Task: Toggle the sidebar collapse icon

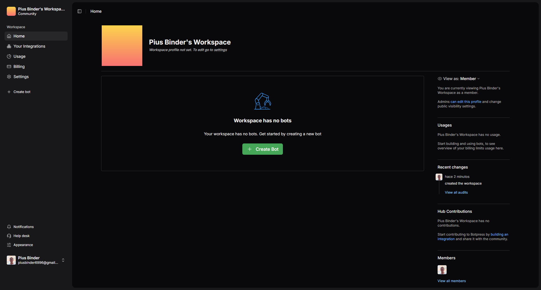Action: click(79, 11)
